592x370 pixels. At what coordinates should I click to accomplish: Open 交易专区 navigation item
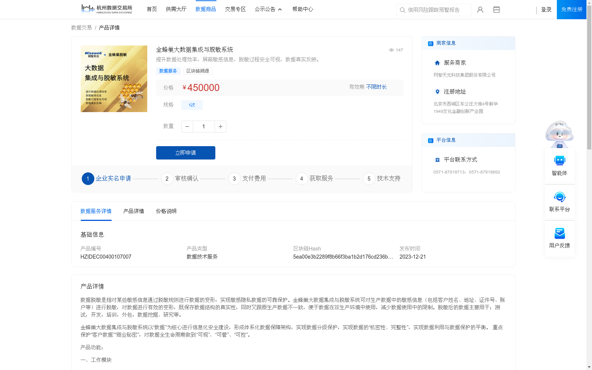235,9
